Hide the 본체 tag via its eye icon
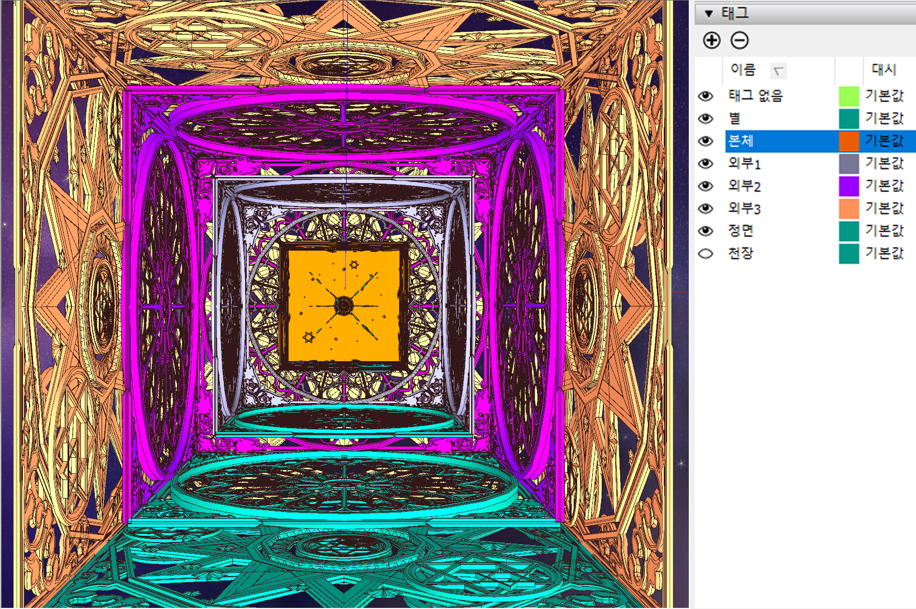 click(706, 141)
